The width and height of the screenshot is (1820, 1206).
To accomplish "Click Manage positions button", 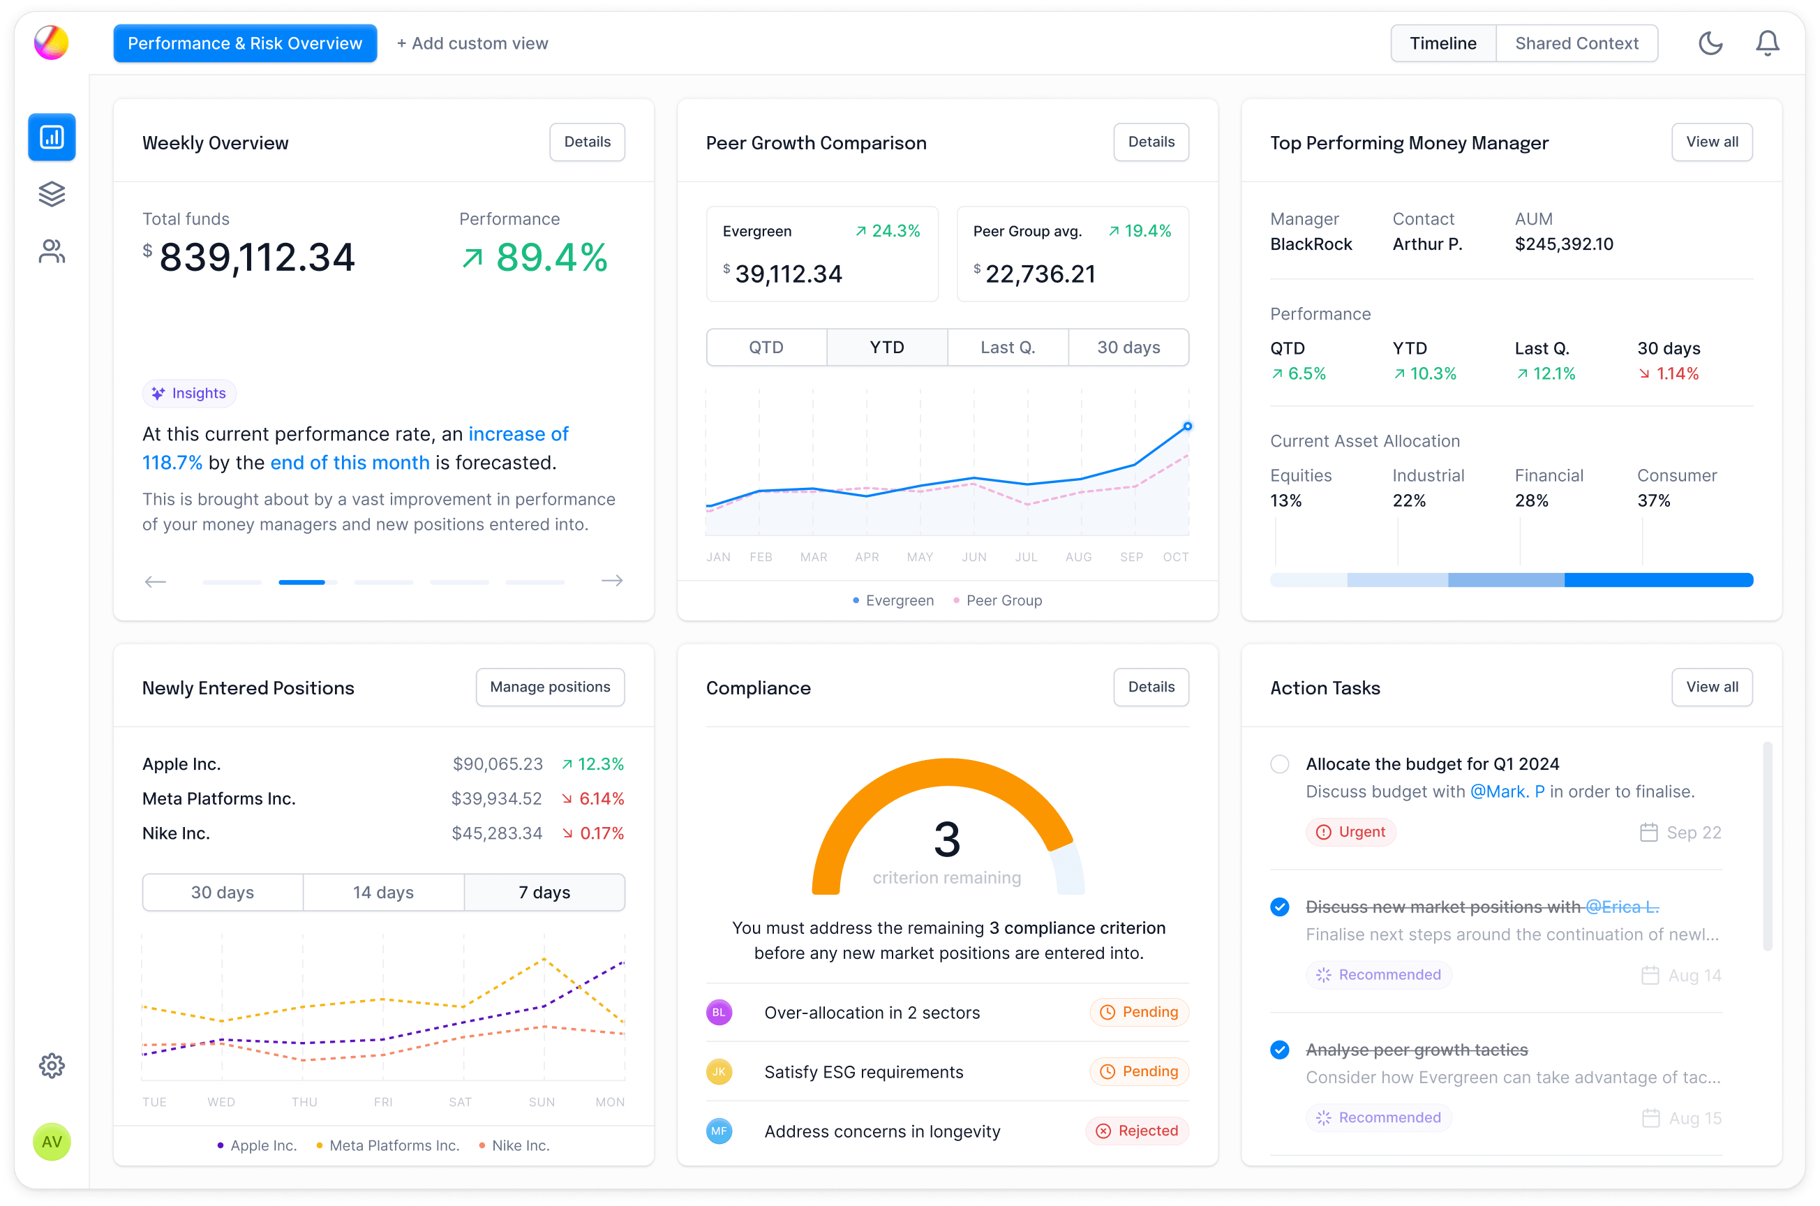I will click(x=550, y=687).
